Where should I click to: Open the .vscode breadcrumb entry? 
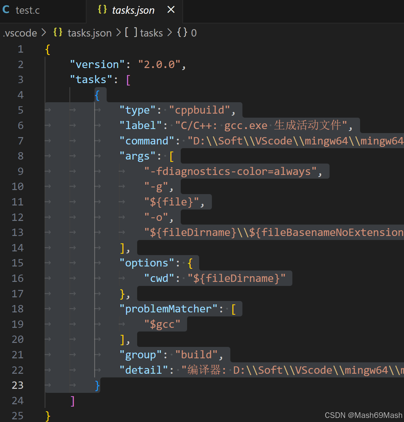tap(19, 33)
